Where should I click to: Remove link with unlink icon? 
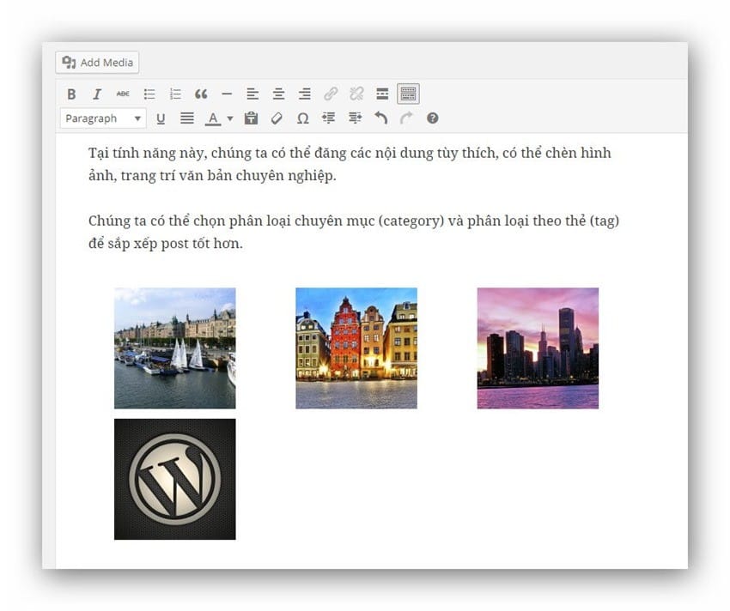click(x=356, y=94)
